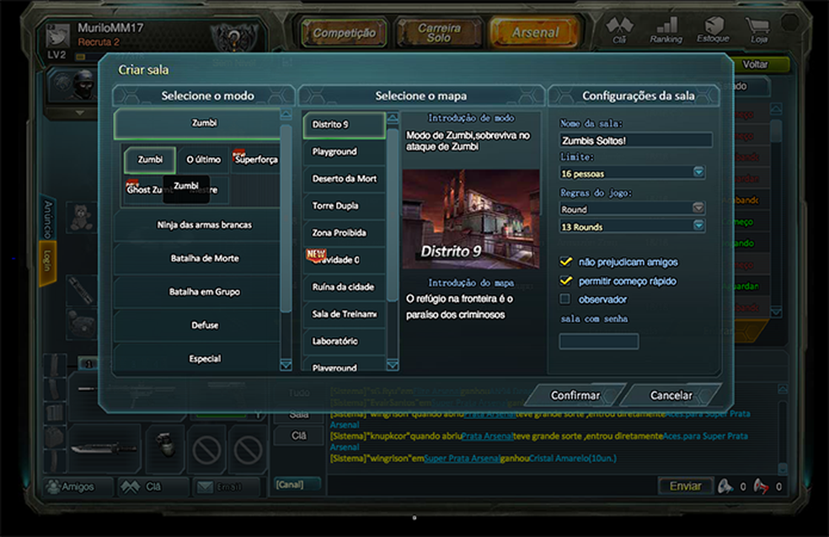Screen dimensions: 829x537
Task: Choose the NEW gravidade 0 map
Action: click(x=345, y=260)
